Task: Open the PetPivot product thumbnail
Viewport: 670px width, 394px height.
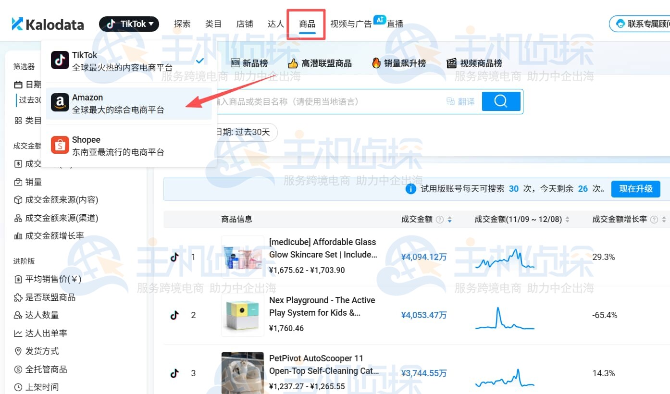Action: [x=243, y=373]
